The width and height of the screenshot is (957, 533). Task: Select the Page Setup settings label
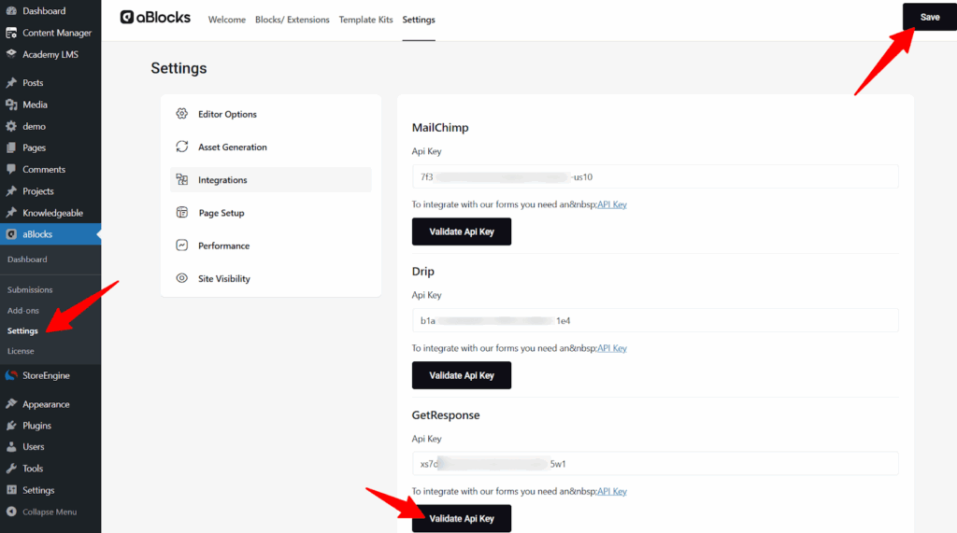click(221, 213)
